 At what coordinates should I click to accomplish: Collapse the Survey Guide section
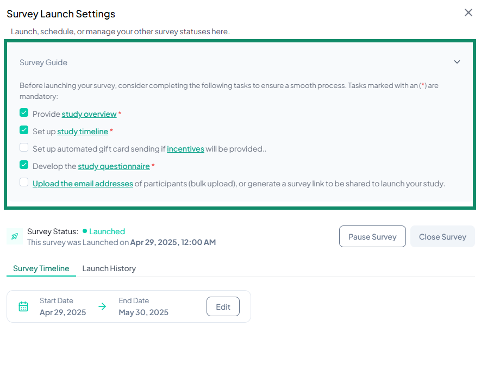[x=457, y=62]
